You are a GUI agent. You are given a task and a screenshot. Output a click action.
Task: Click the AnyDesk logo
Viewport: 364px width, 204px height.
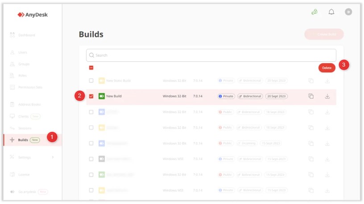point(33,15)
